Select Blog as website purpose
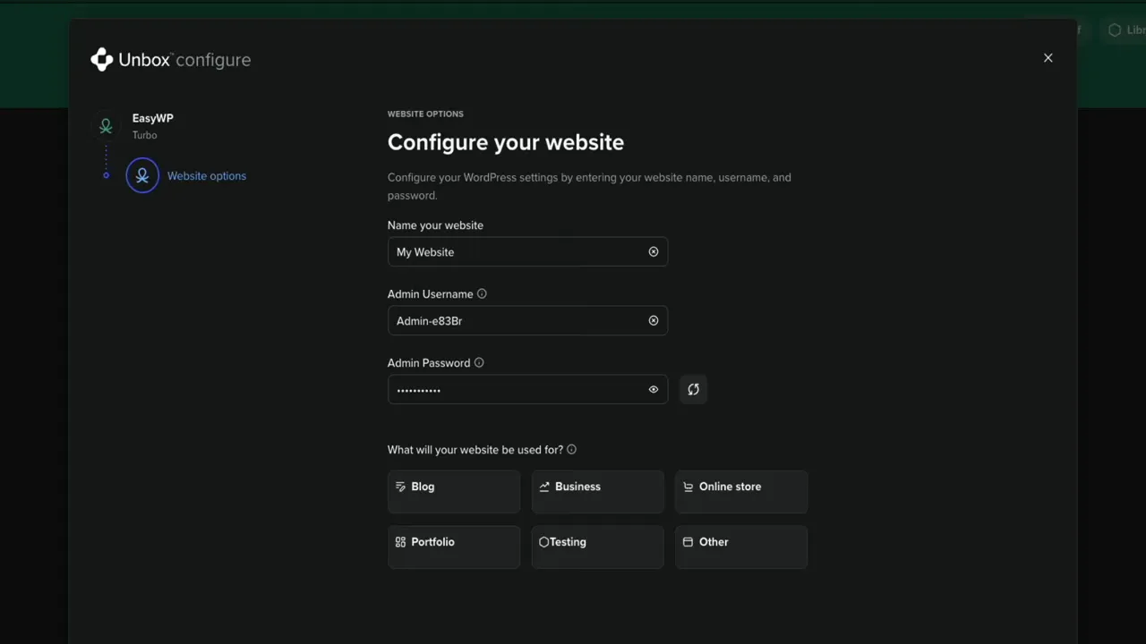 coord(454,491)
